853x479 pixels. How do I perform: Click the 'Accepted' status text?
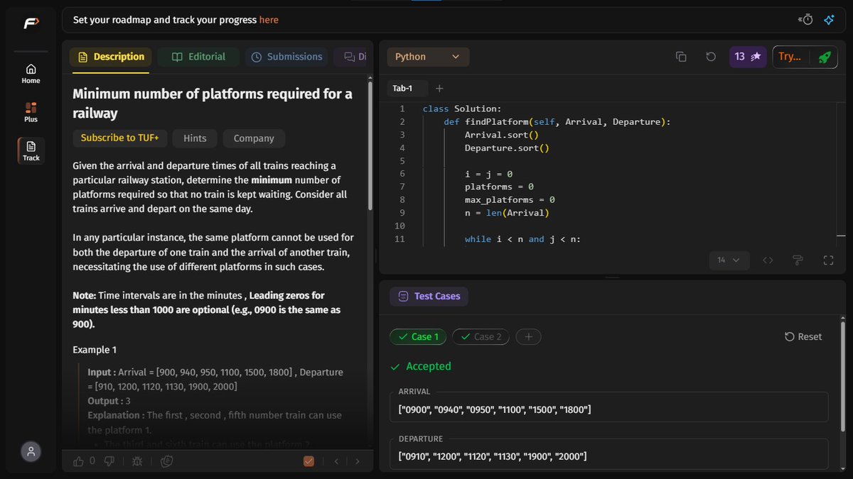(429, 367)
